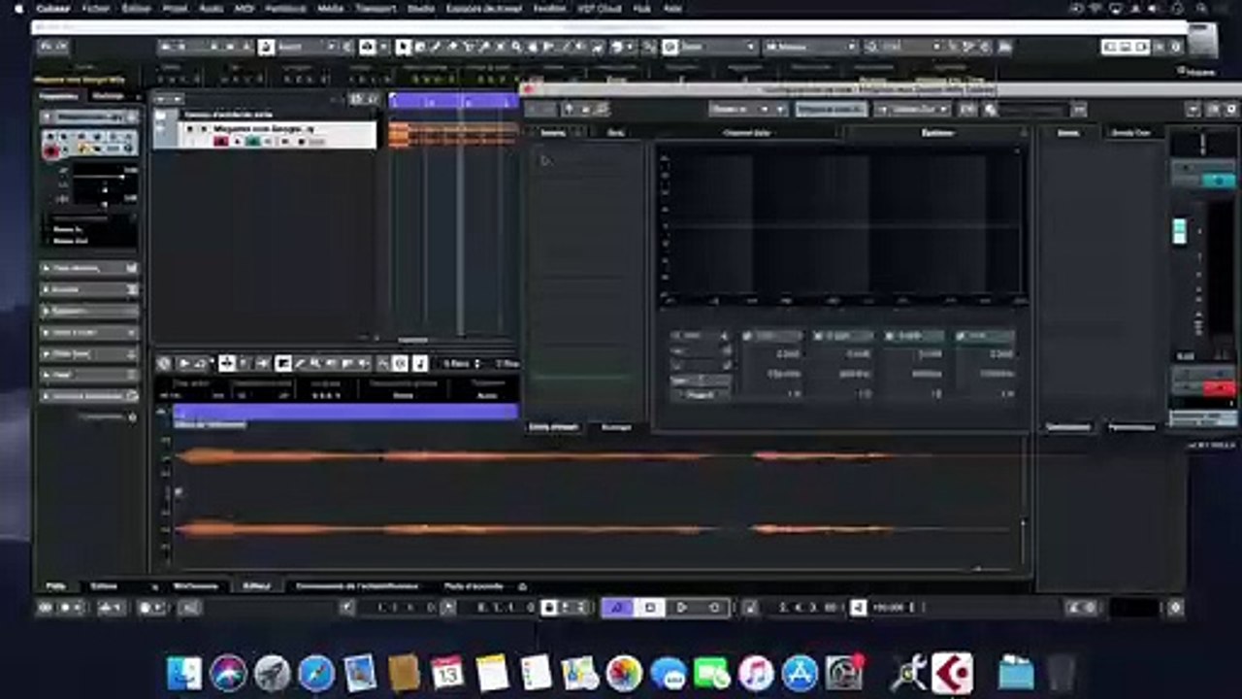This screenshot has height=699, width=1242.
Task: Activate Cycle mode in transport bar
Action: pos(617,608)
